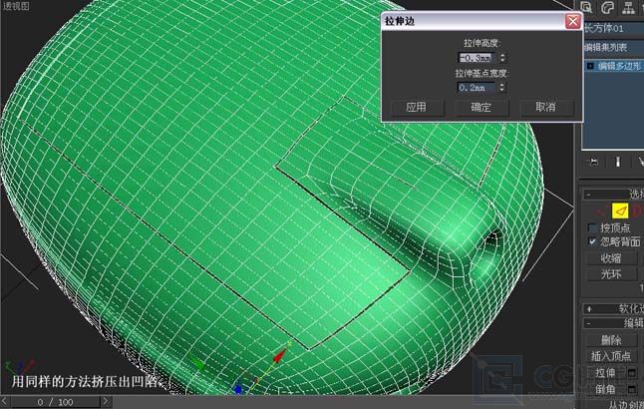Open the 编辑器列表 modifier dropdown
This screenshot has width=644, height=409.
[613, 47]
